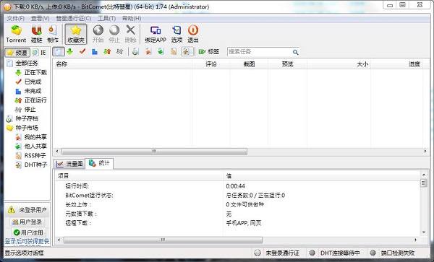Screen dimensions: 434x262
Task: Click the 截图 column header
Action: tap(249, 64)
